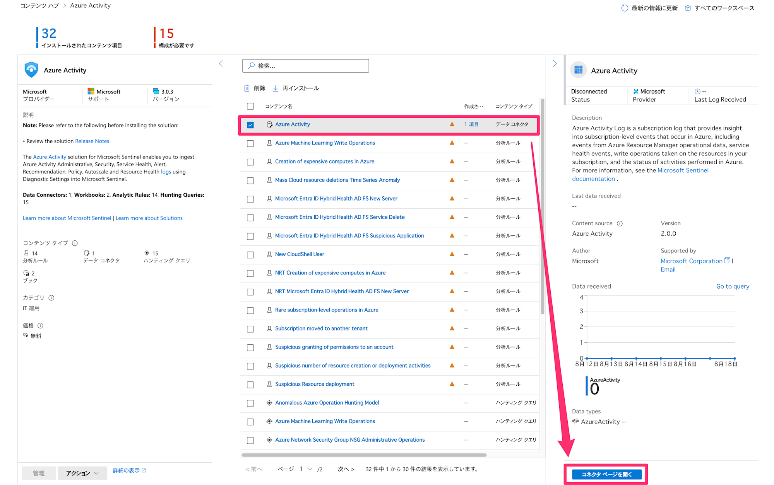
Task: Click info icon next to 価格
Action: pyautogui.click(x=40, y=326)
